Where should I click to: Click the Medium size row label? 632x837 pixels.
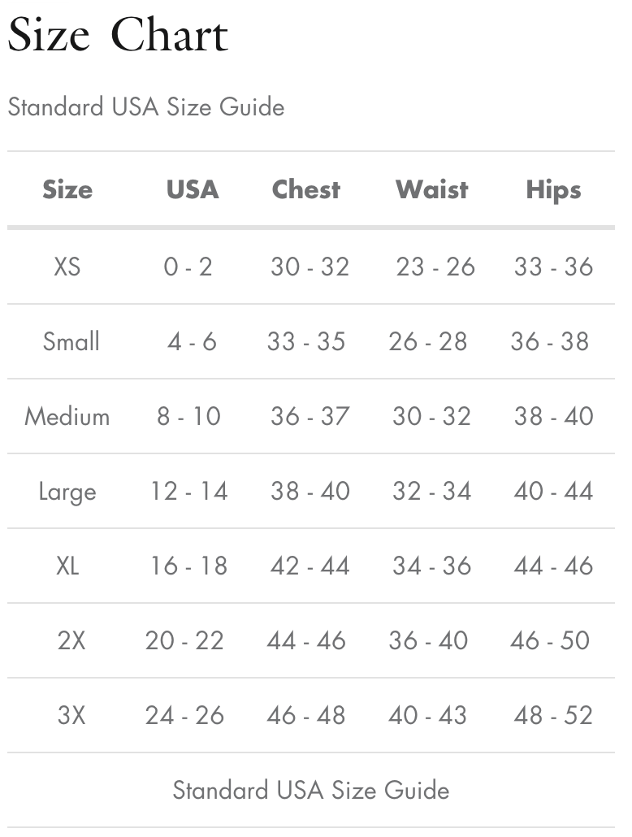[x=67, y=416]
